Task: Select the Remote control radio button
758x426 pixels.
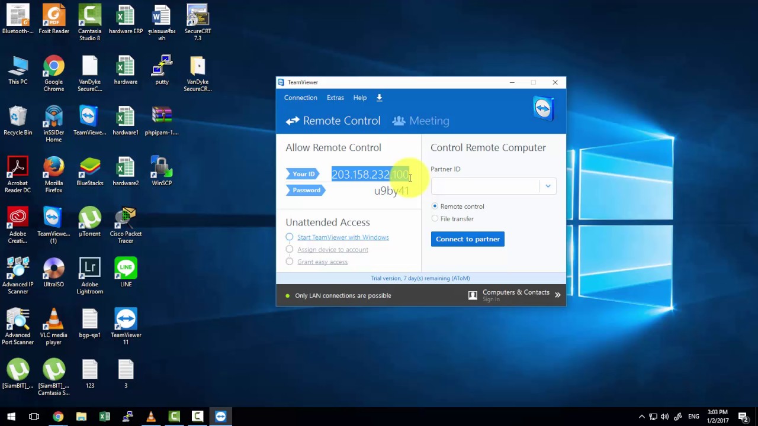Action: pyautogui.click(x=435, y=206)
